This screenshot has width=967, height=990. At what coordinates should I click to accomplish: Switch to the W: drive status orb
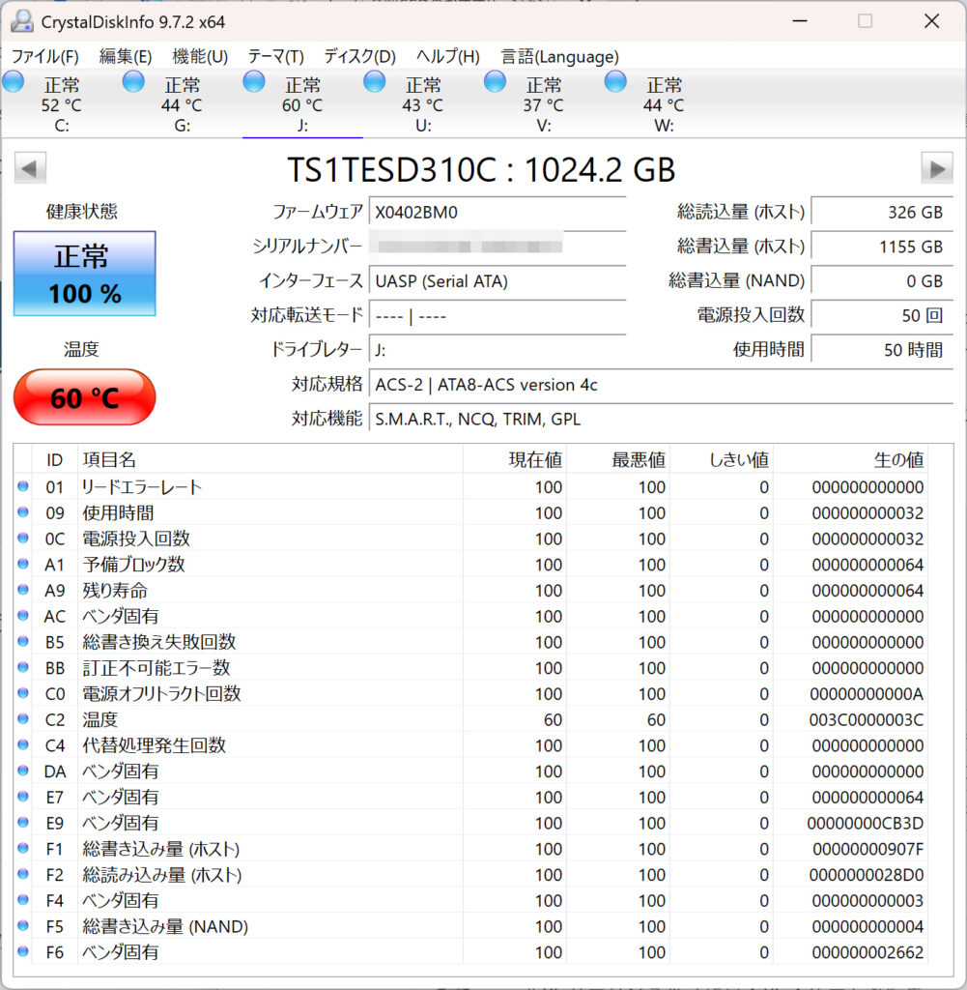click(x=615, y=82)
